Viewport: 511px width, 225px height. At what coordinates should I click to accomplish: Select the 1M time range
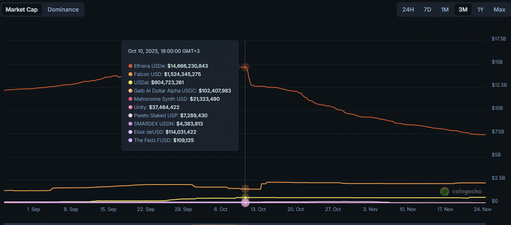(x=445, y=9)
